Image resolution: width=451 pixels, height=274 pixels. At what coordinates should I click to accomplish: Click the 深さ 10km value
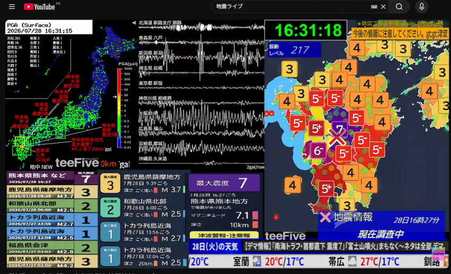[239, 225]
